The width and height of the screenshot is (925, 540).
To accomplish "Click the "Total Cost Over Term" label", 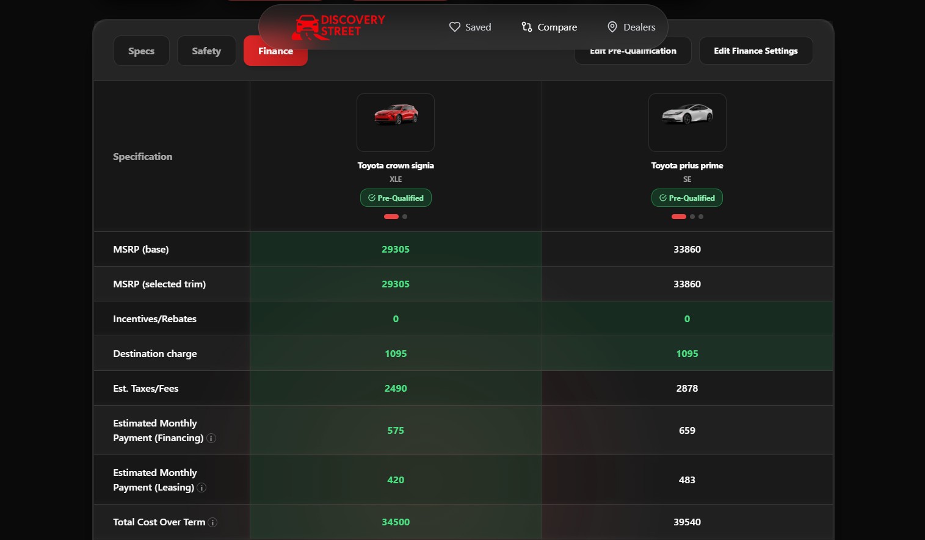I will point(159,522).
